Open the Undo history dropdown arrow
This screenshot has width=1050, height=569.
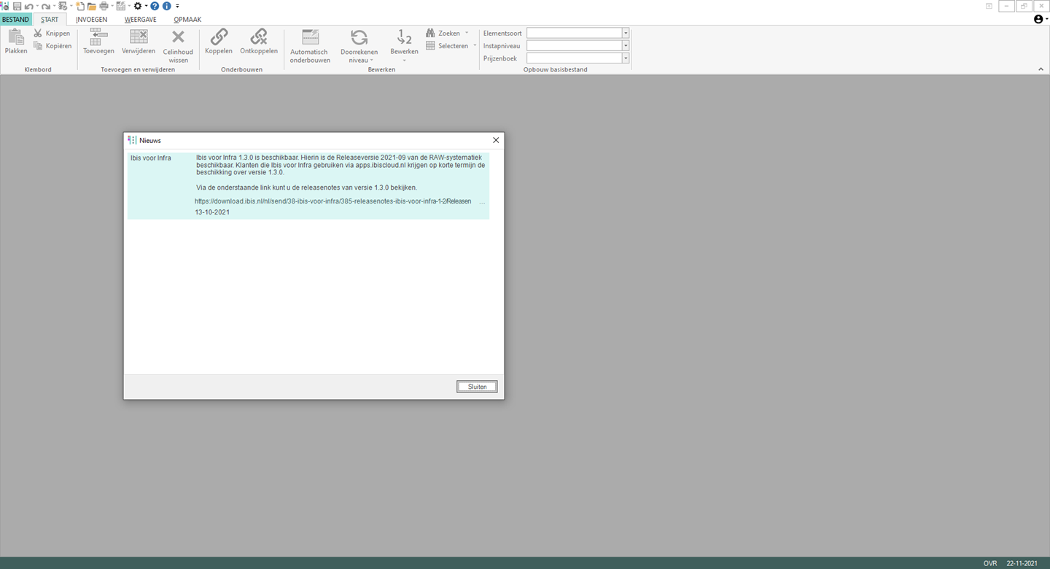(36, 6)
